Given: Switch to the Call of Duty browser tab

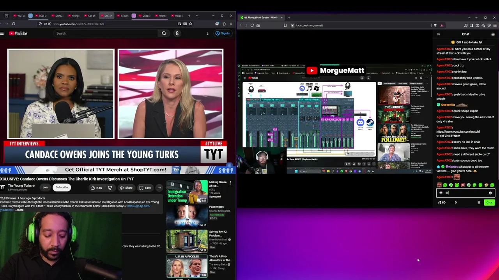Looking at the screenshot, I should pyautogui.click(x=91, y=16).
